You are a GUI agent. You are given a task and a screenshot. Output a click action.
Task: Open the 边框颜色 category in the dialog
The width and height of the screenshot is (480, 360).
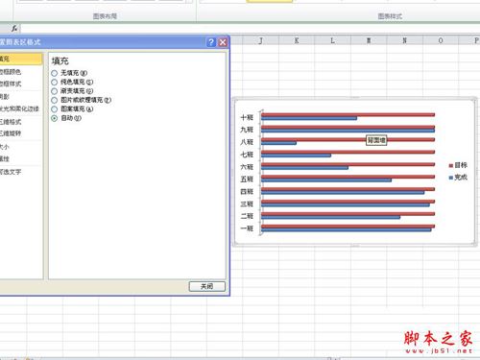pos(11,72)
